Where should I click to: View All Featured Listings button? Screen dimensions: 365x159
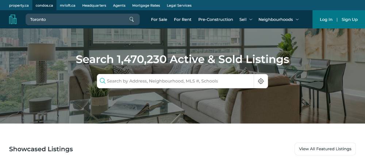(325, 149)
